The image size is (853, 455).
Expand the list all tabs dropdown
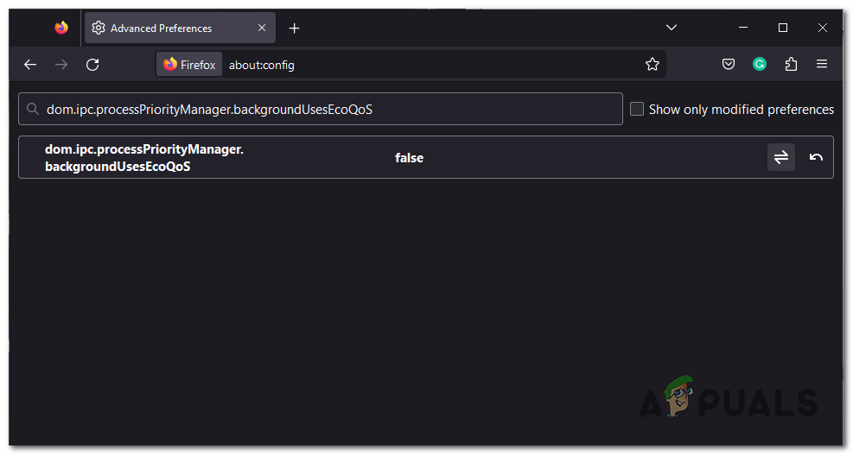[672, 28]
